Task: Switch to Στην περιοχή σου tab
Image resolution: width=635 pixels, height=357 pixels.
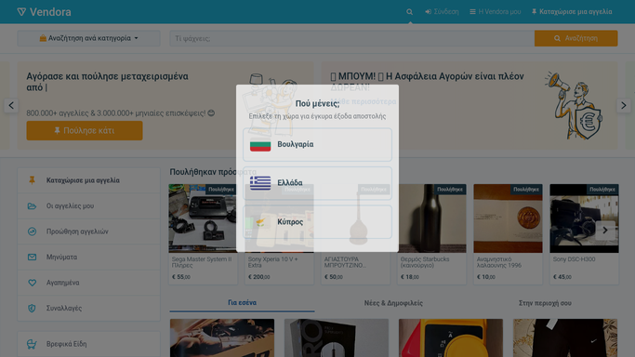Action: 545,303
